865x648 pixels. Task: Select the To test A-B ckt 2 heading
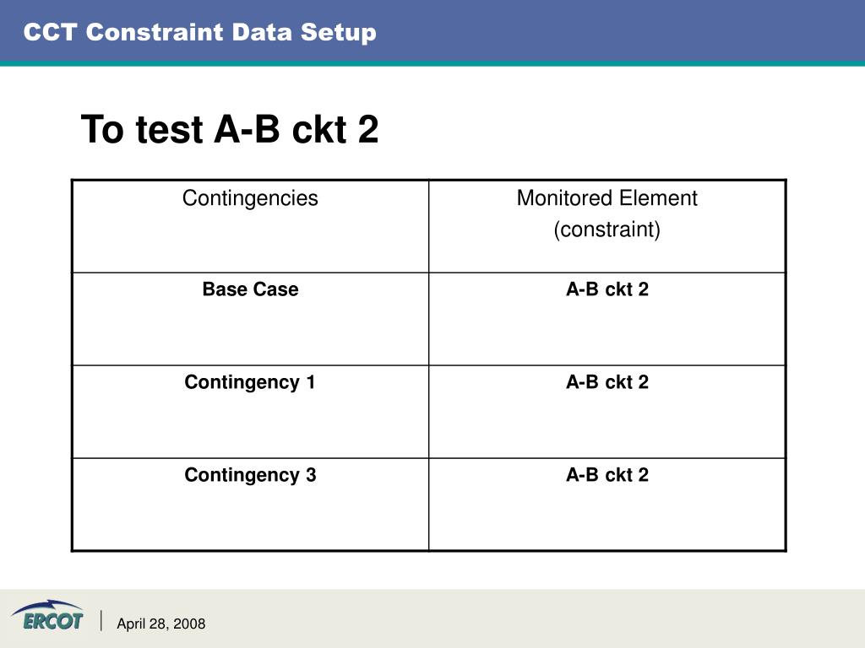tap(230, 129)
